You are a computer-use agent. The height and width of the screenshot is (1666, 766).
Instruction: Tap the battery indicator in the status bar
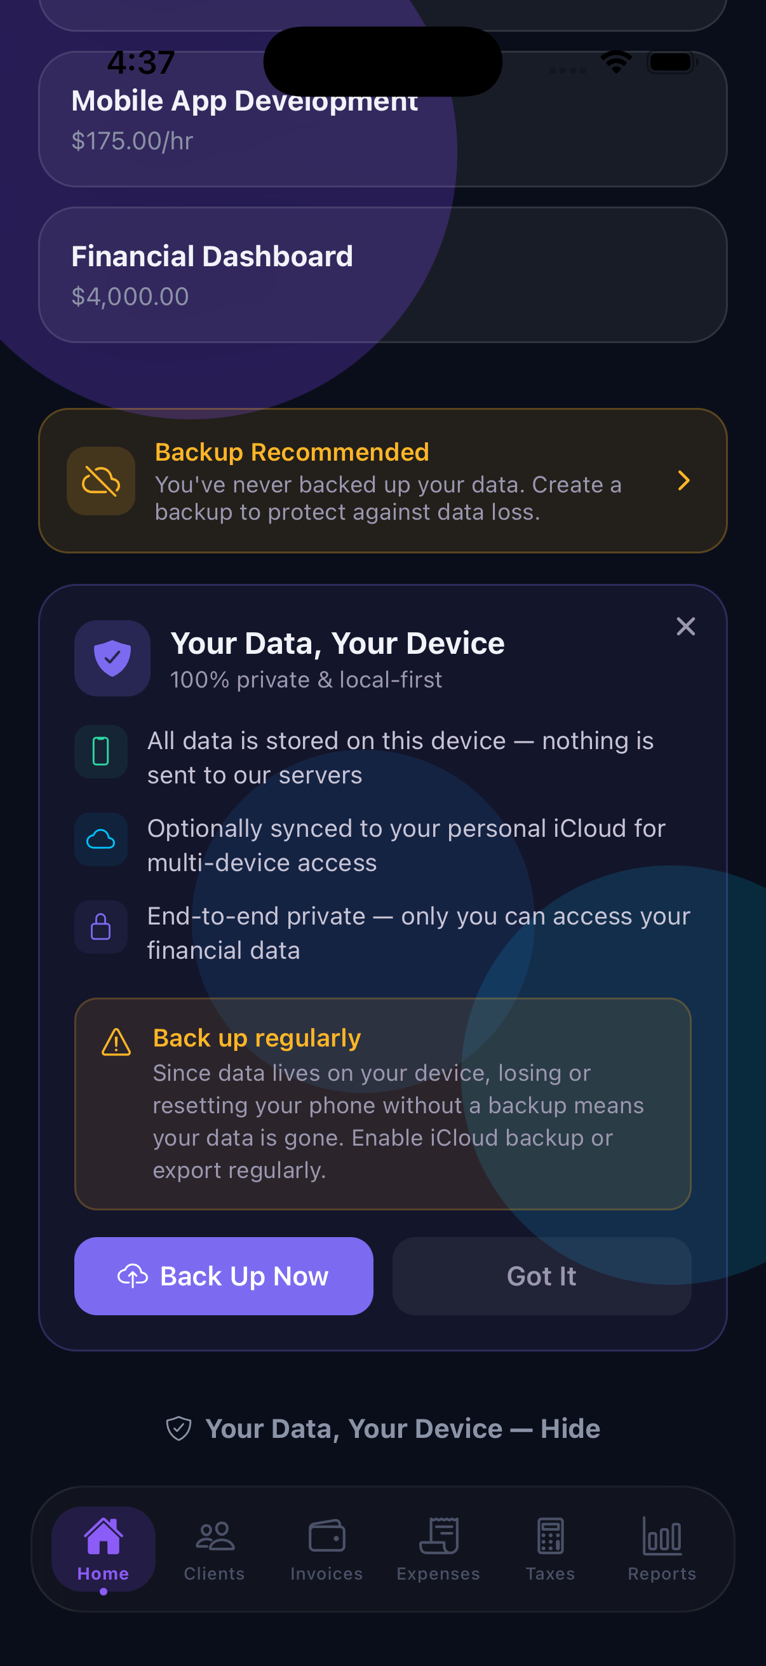671,62
